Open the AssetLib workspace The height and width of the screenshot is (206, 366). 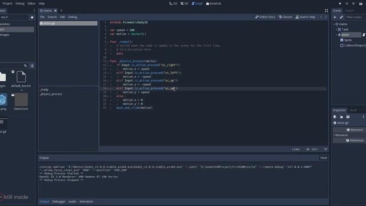coord(213,3)
